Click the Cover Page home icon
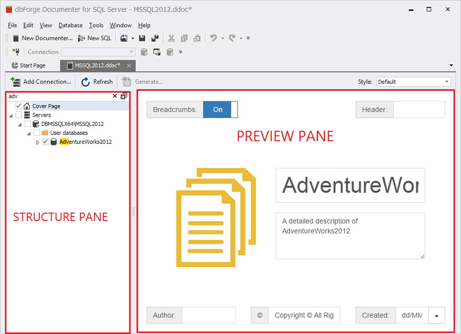 [x=27, y=106]
